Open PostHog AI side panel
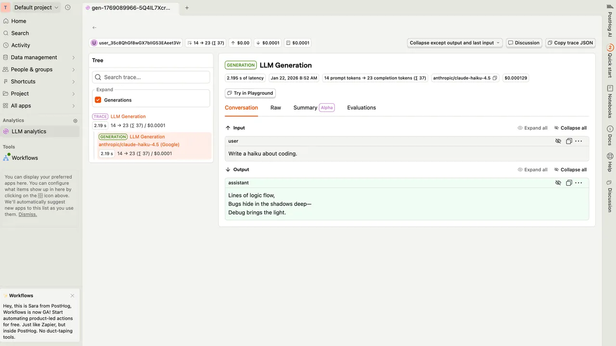 pos(610,20)
